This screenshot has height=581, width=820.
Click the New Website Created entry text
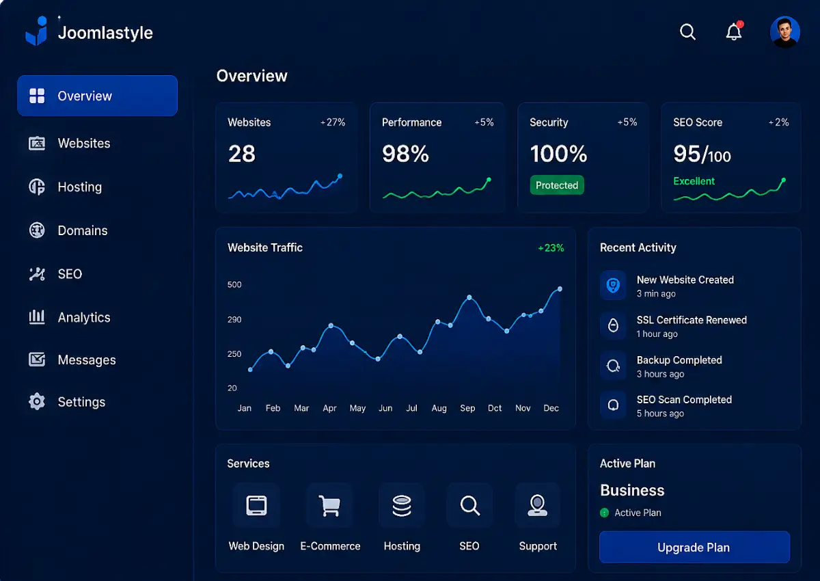[x=685, y=280]
